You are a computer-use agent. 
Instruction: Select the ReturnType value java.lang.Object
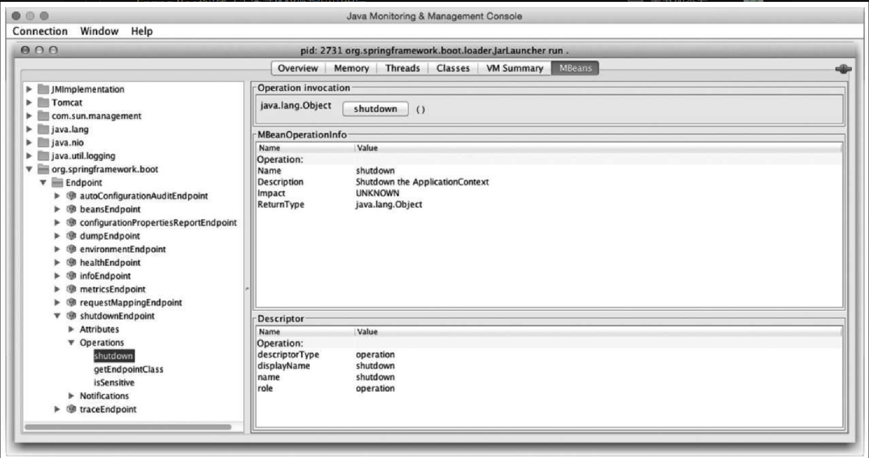tap(389, 204)
